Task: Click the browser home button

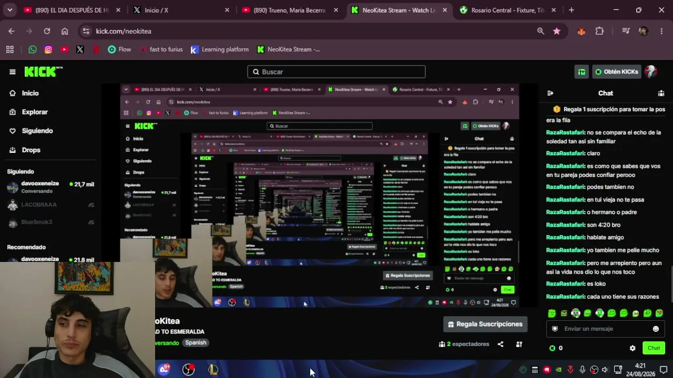Action: (65, 31)
